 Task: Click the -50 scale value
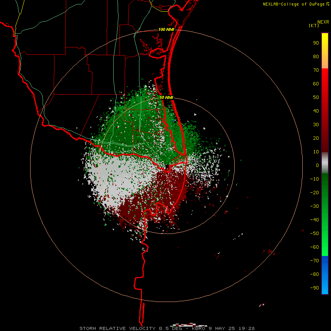tap(314, 234)
